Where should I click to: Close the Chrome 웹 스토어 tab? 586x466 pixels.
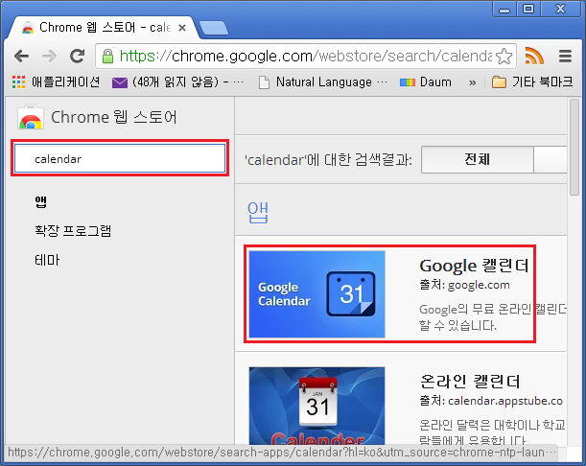coord(182,28)
